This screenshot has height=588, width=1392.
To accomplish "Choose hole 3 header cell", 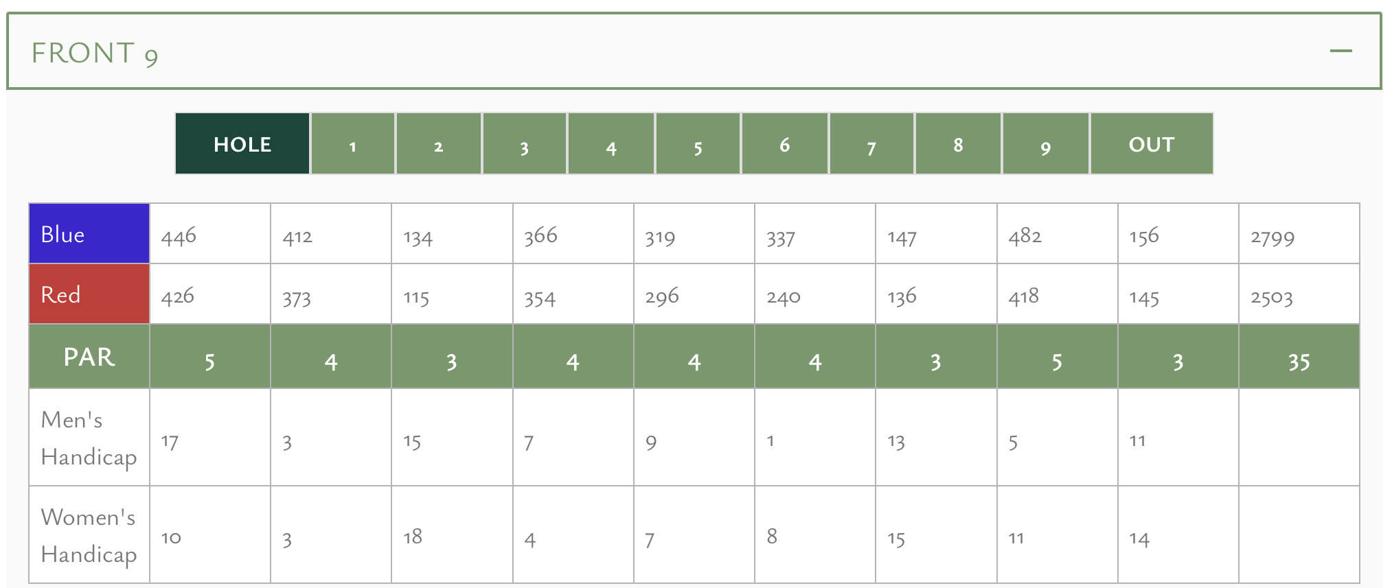I will coord(525,143).
